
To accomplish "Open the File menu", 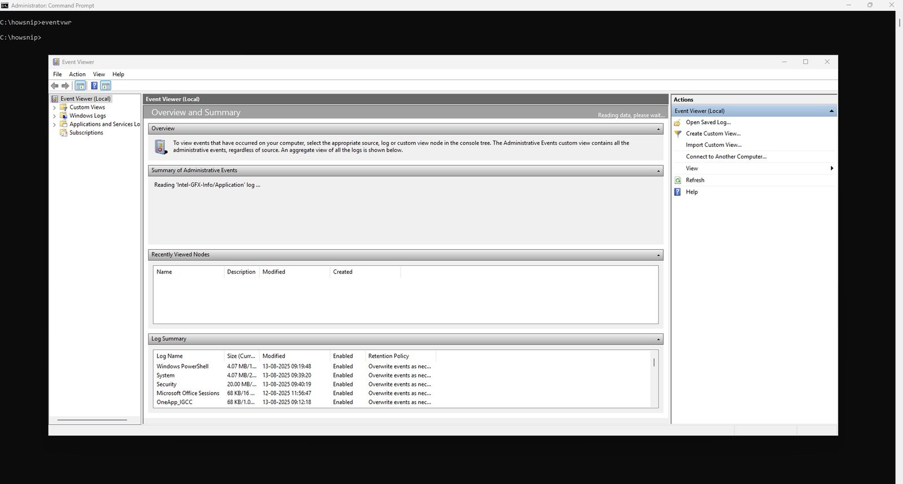I will pyautogui.click(x=58, y=74).
